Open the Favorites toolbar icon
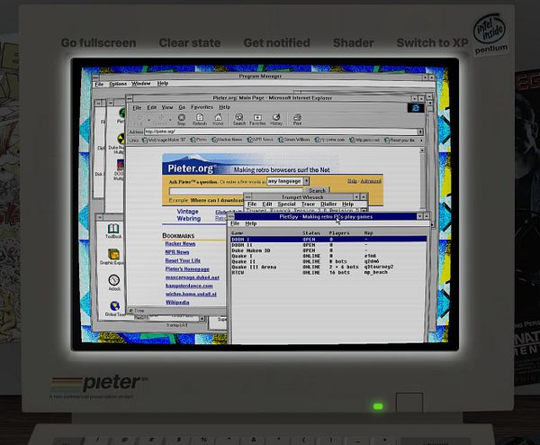Viewport: 540px width, 445px height. coord(257,119)
